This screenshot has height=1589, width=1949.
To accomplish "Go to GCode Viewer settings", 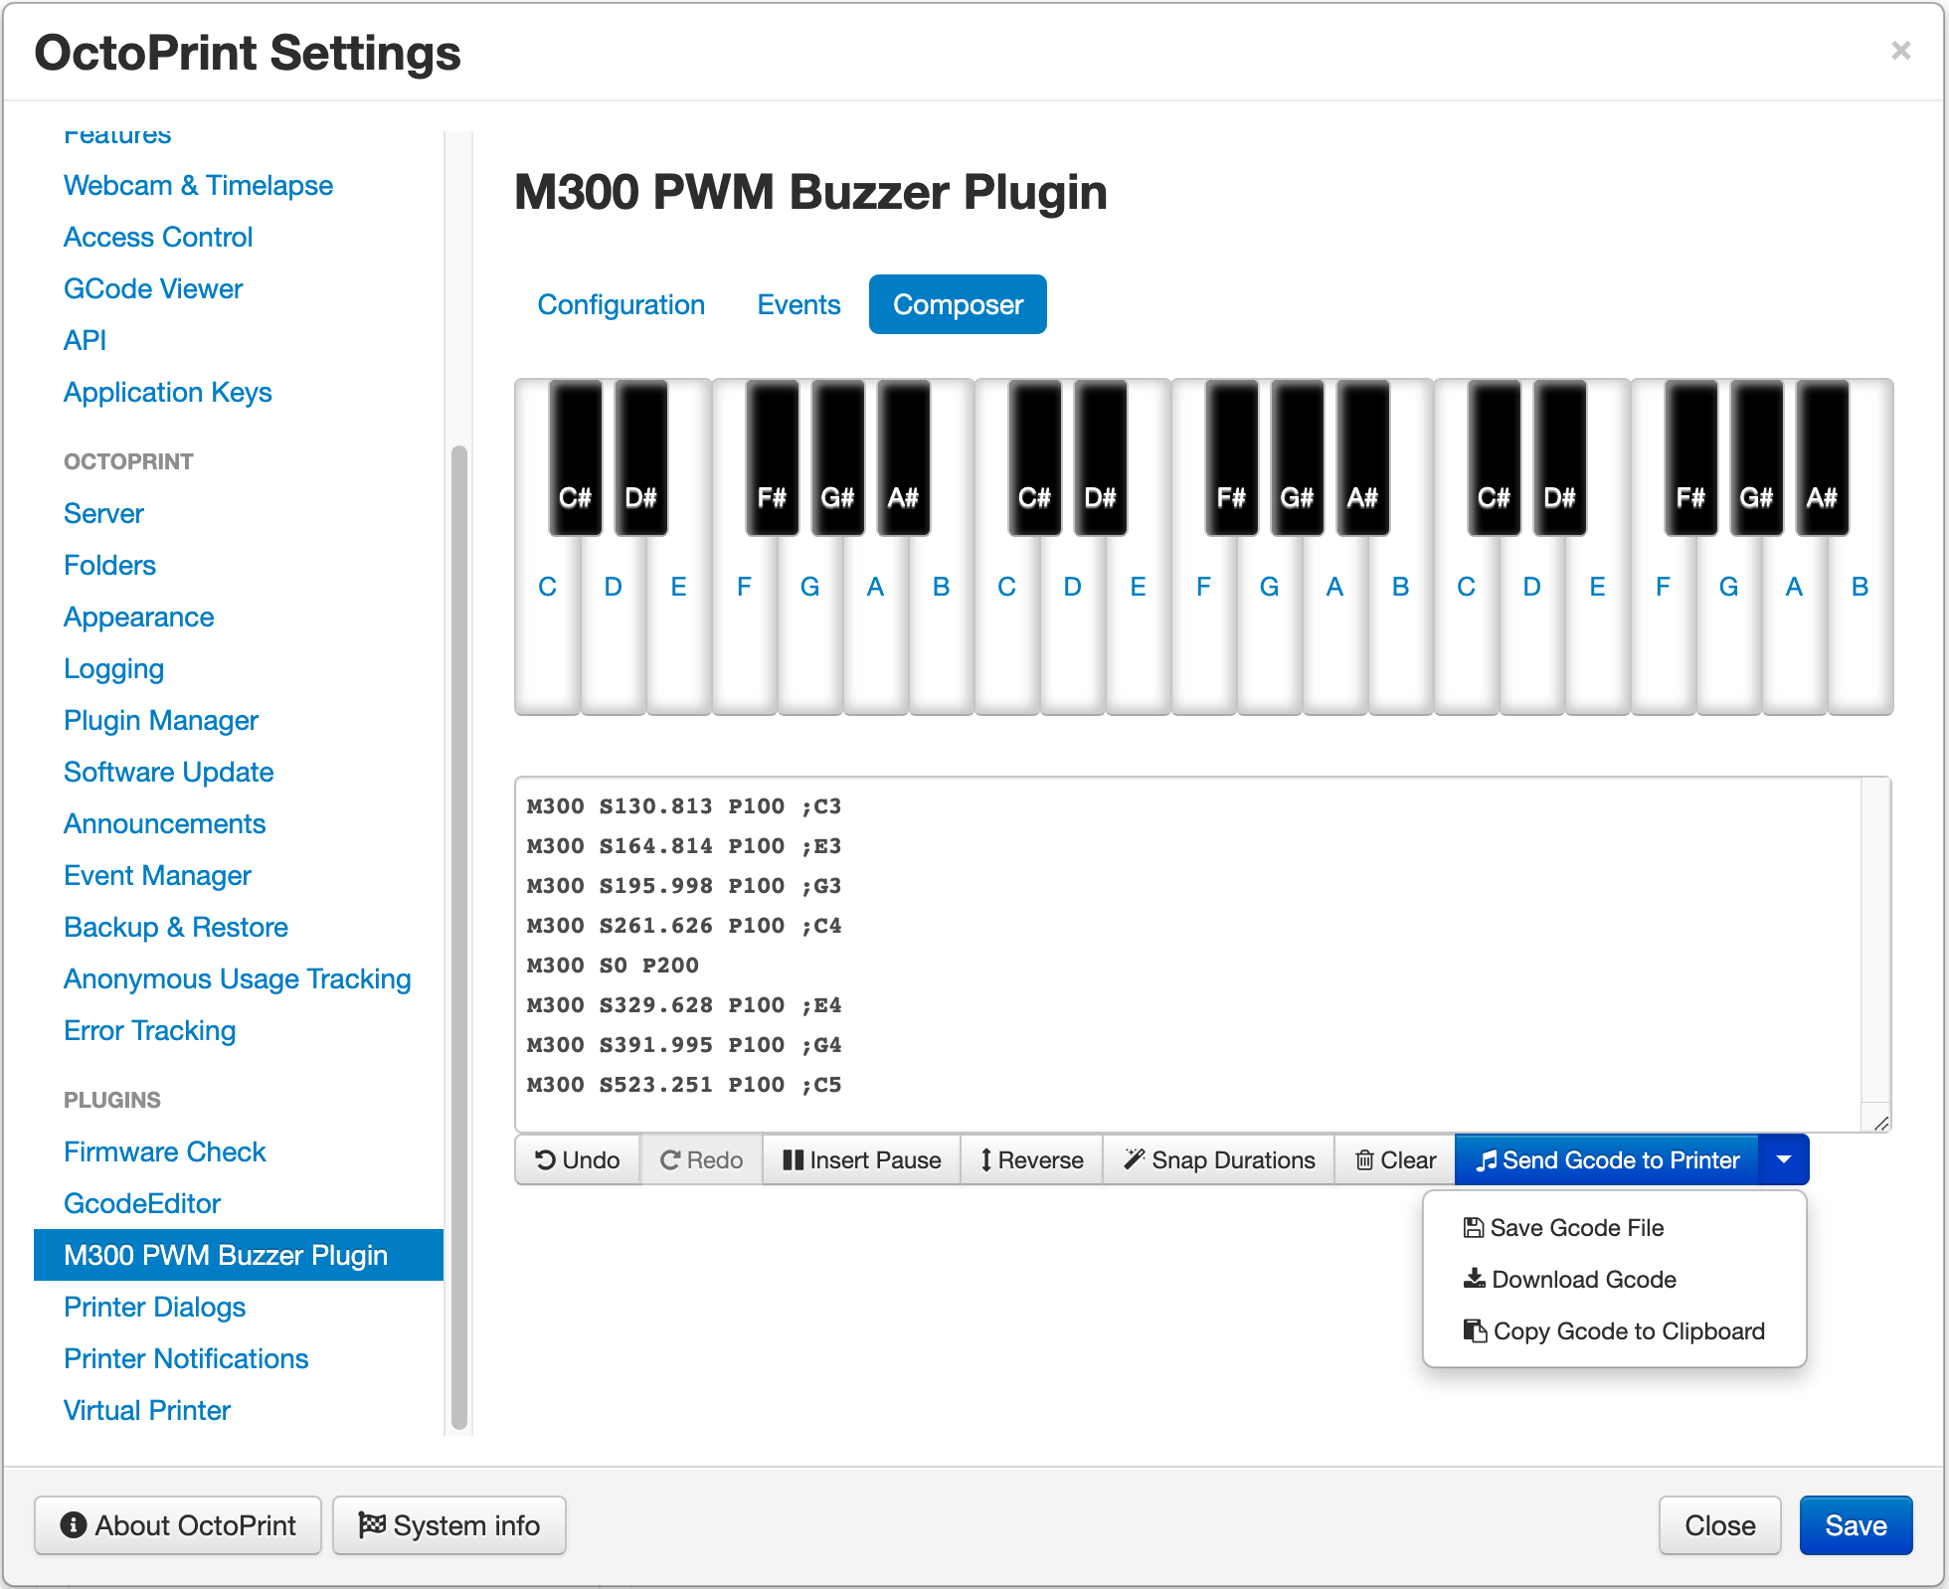I will point(153,289).
